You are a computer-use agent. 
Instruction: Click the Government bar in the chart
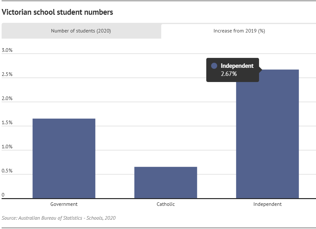coord(64,158)
